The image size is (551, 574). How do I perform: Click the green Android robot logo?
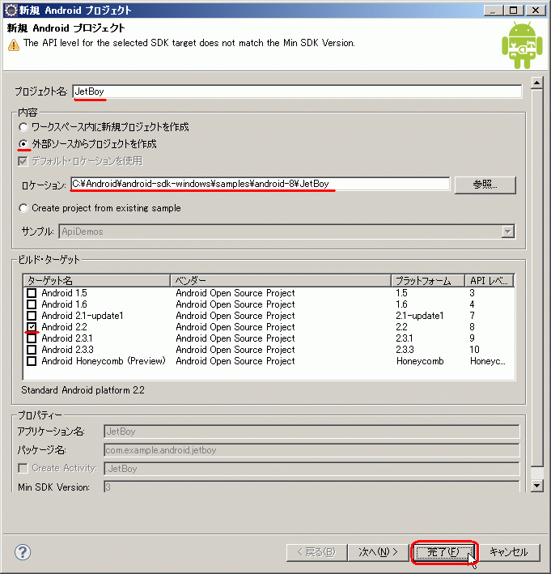pyautogui.click(x=522, y=45)
